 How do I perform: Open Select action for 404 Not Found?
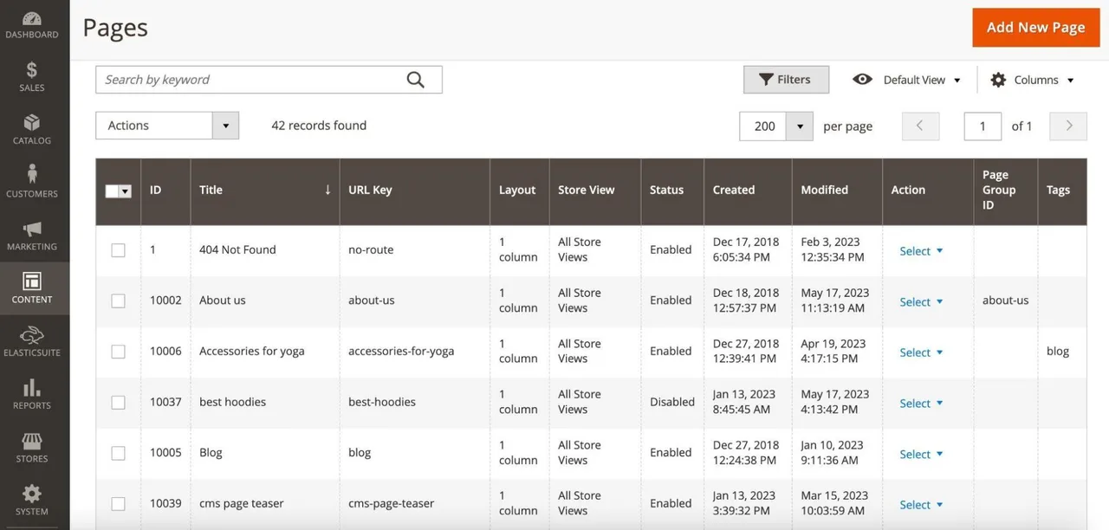pyautogui.click(x=921, y=251)
